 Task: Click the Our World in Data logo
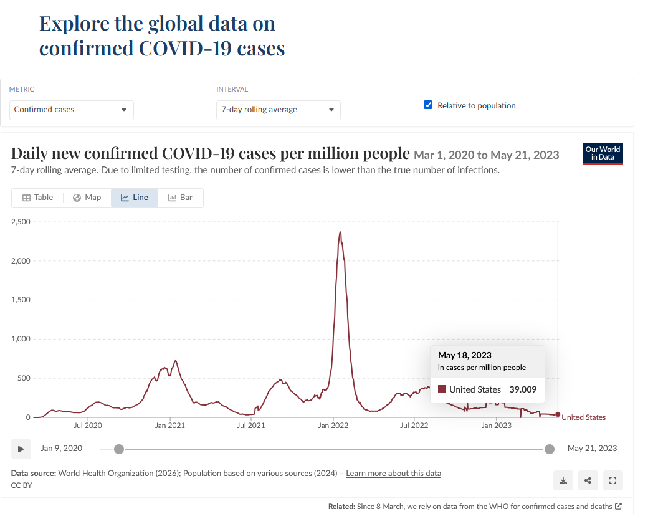[x=603, y=154]
